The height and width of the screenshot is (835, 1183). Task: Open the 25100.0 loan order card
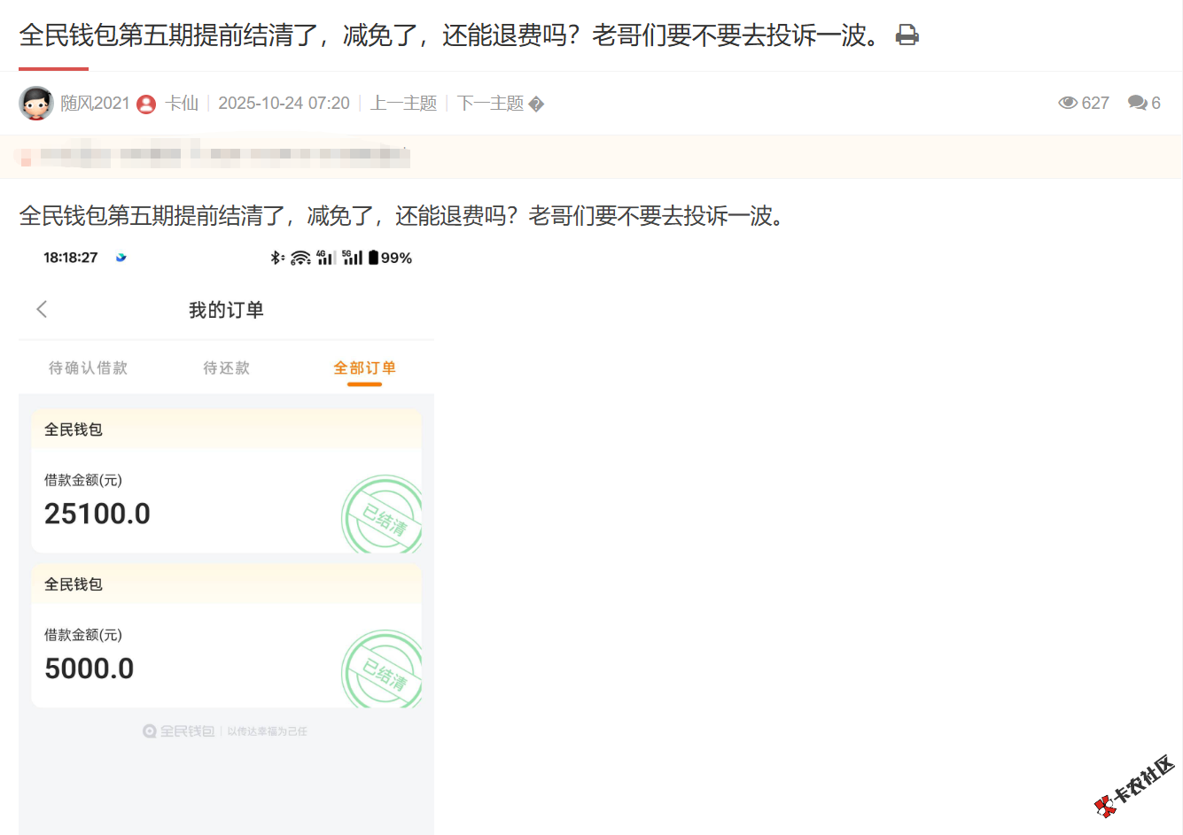[226, 481]
